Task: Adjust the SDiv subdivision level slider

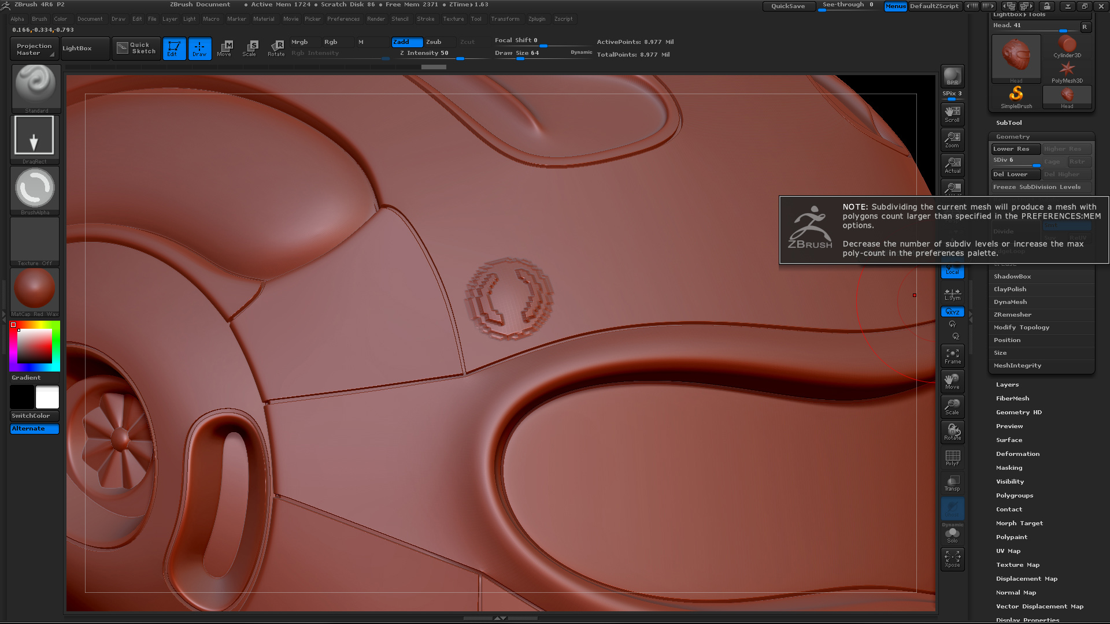Action: point(1016,161)
